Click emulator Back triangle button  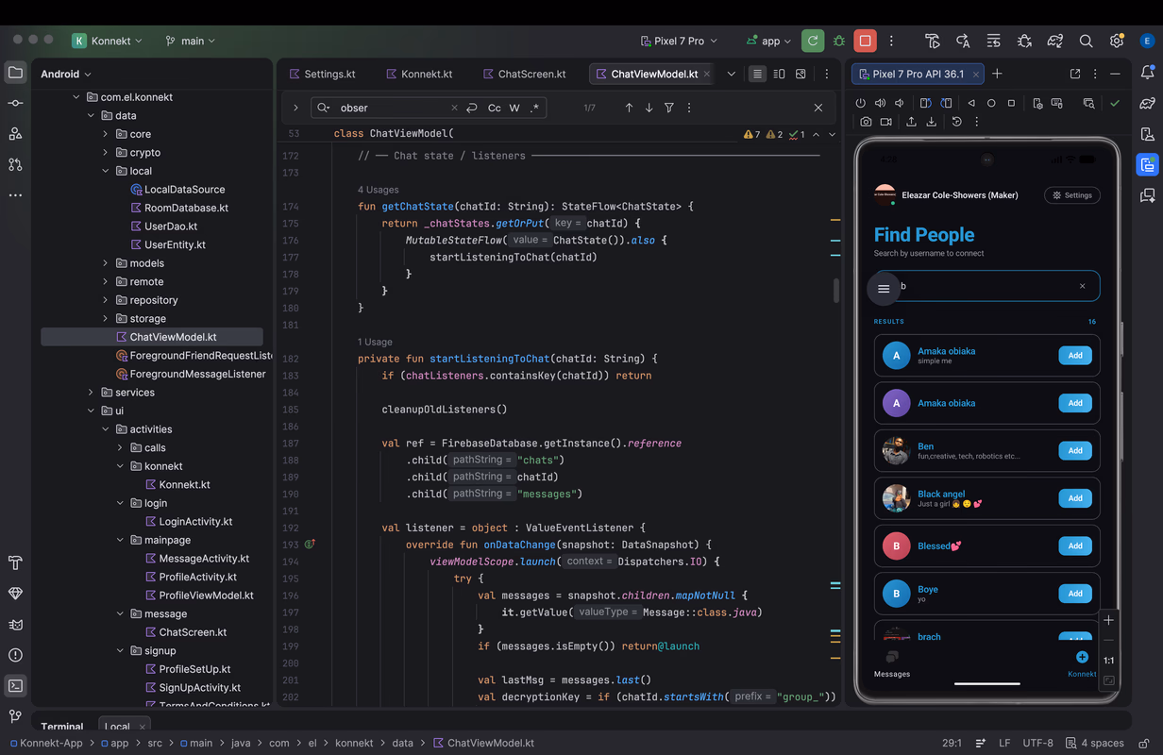tap(971, 103)
